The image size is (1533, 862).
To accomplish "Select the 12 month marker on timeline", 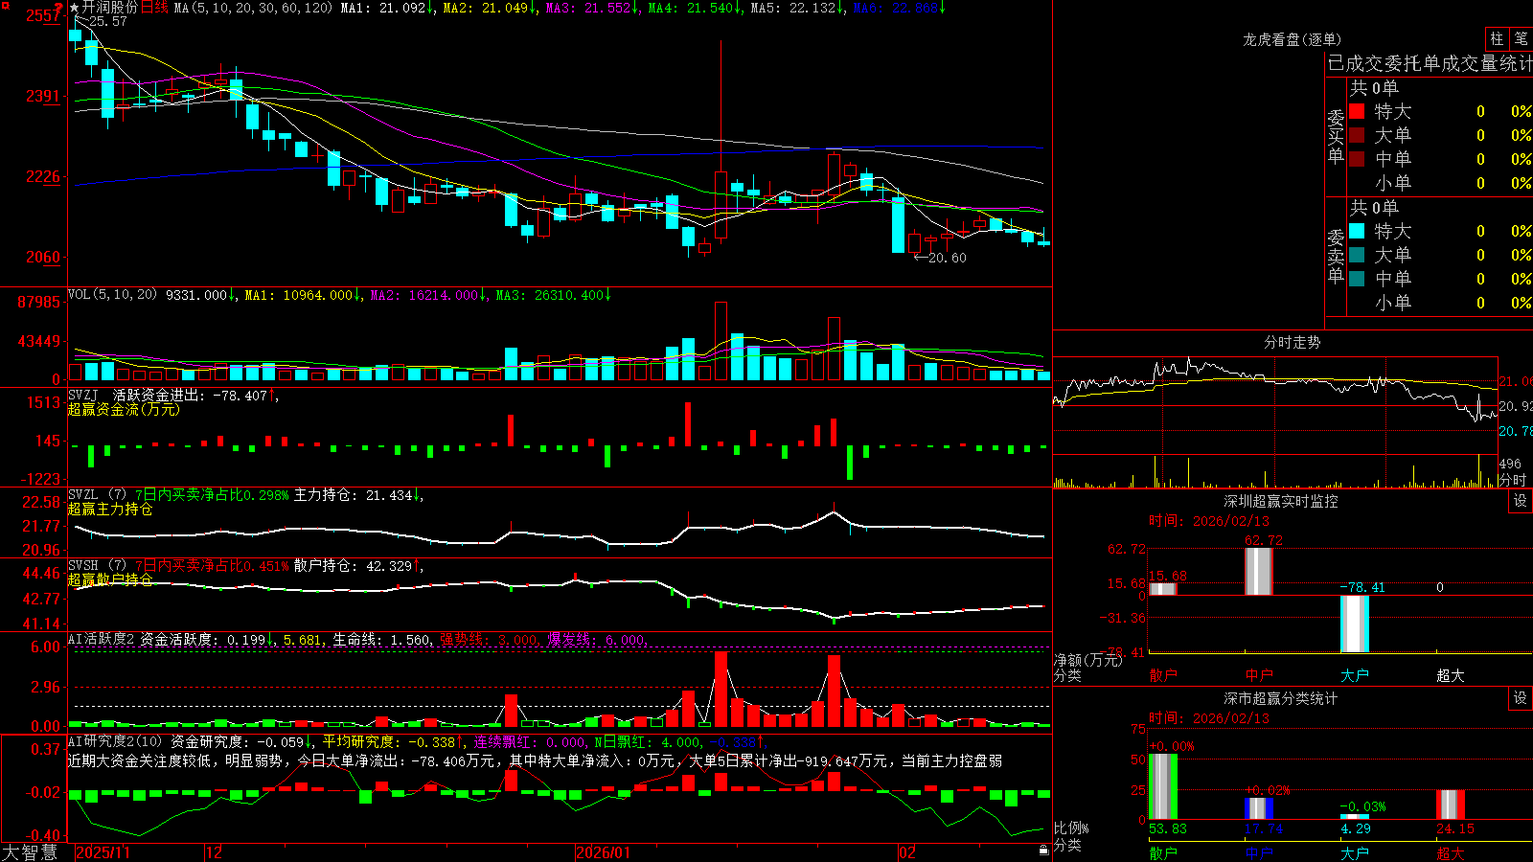I will [x=214, y=852].
